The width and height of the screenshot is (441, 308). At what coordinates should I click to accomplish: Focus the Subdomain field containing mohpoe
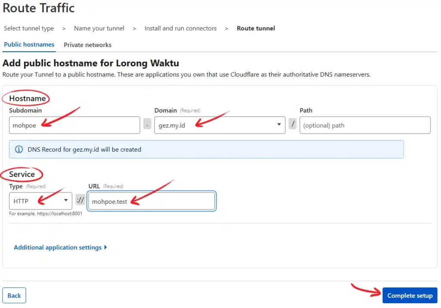[x=75, y=125]
